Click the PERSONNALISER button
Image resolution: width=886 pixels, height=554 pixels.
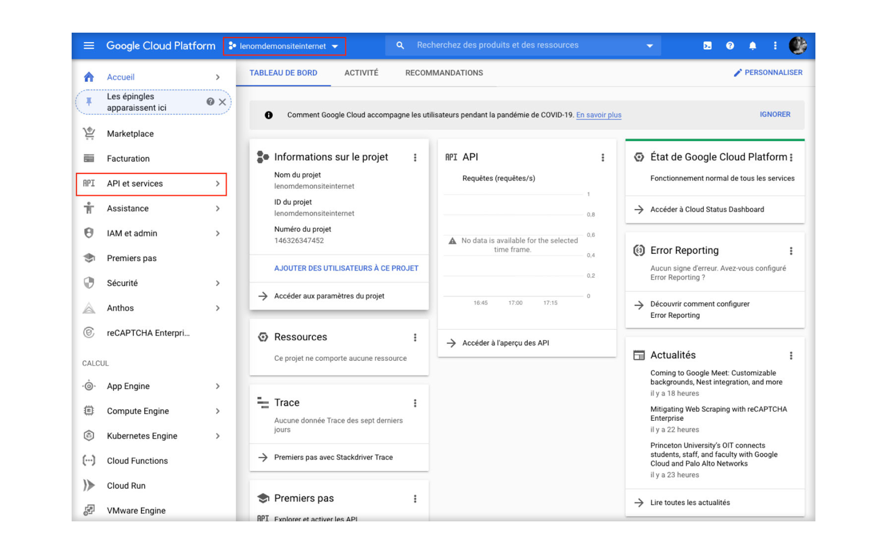[x=768, y=73]
